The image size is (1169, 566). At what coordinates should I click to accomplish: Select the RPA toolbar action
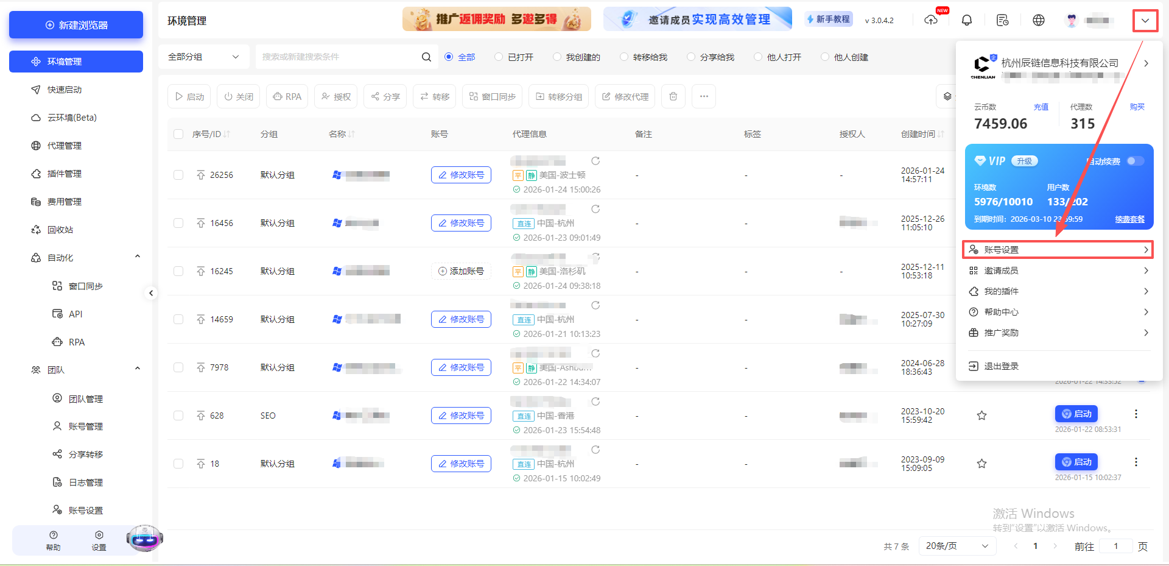[287, 96]
